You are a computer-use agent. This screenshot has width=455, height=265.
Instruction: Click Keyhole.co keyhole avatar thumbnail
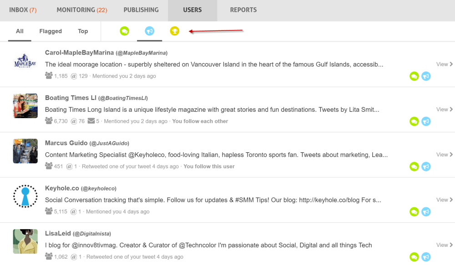[25, 196]
